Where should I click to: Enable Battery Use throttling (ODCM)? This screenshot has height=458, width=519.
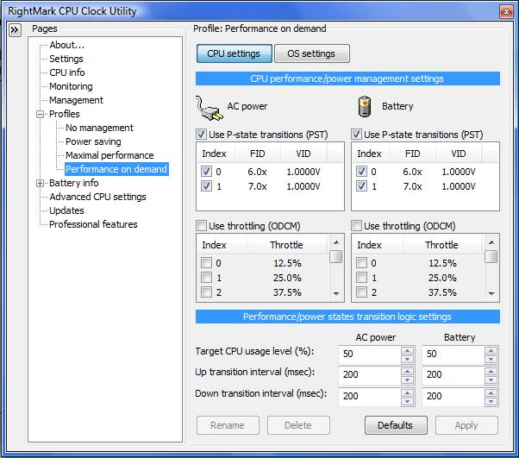(356, 226)
